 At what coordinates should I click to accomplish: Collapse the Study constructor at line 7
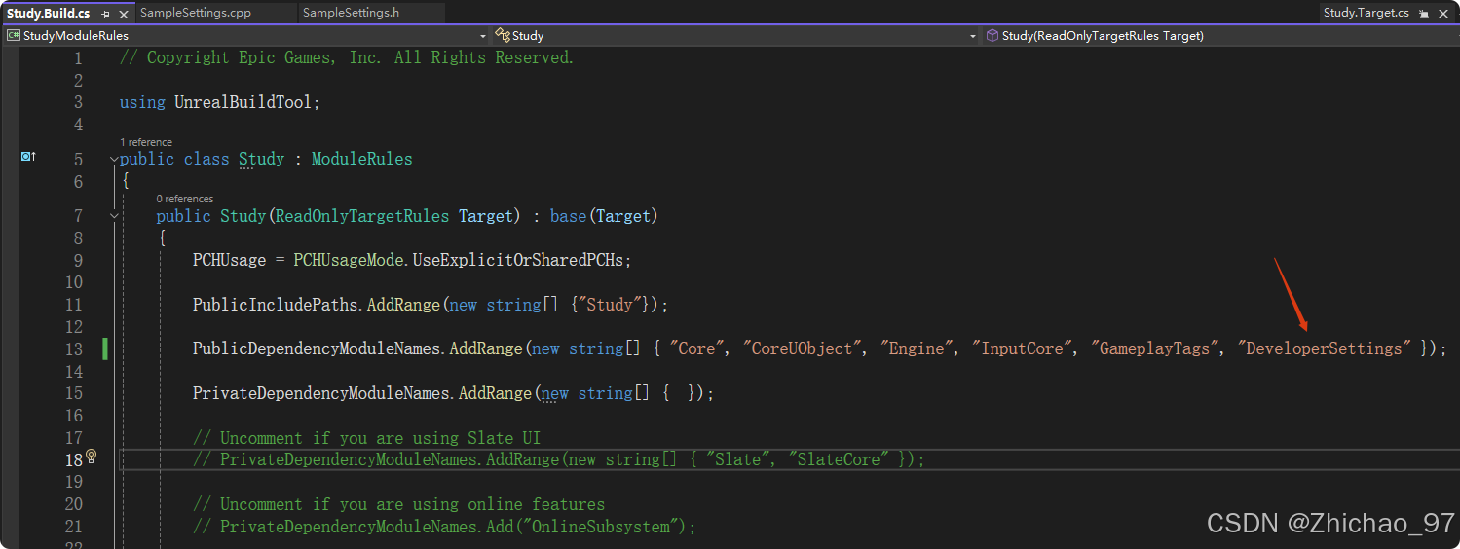(x=114, y=215)
